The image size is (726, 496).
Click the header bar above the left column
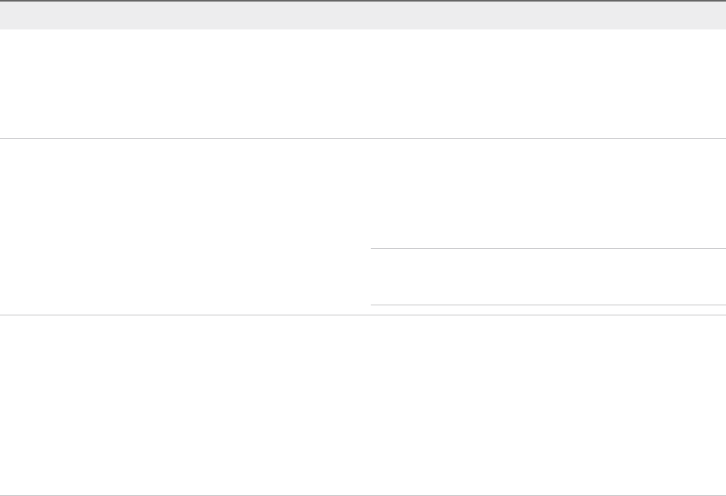pos(185,15)
